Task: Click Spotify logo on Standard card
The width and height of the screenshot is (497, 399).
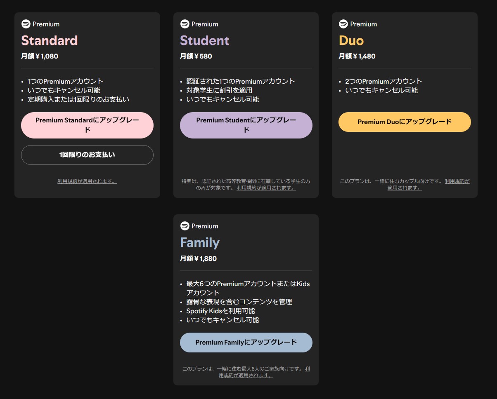Action: (26, 24)
